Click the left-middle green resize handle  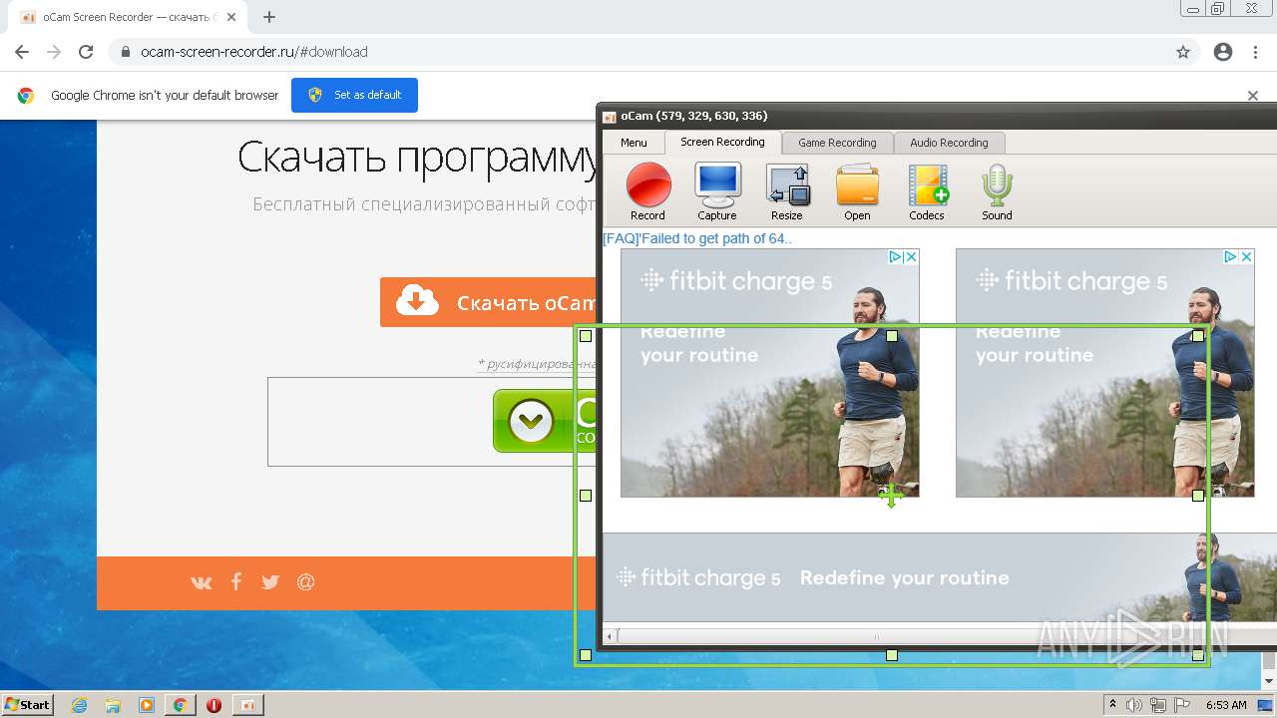[x=586, y=496]
